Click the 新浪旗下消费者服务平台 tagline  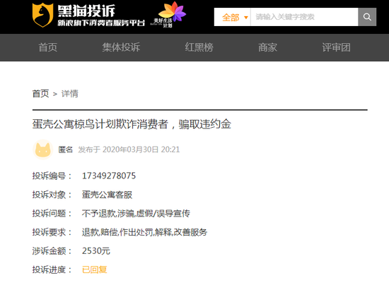point(101,23)
